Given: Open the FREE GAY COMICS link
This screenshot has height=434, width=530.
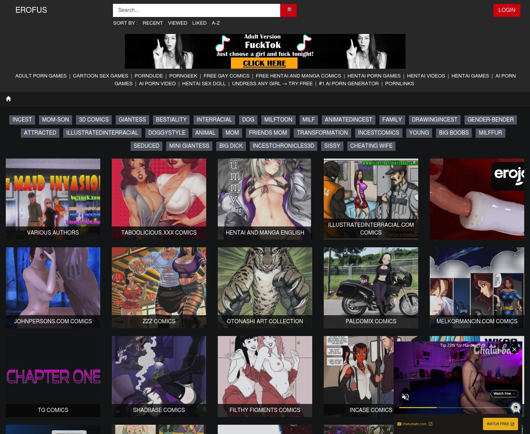Looking at the screenshot, I should (x=226, y=76).
